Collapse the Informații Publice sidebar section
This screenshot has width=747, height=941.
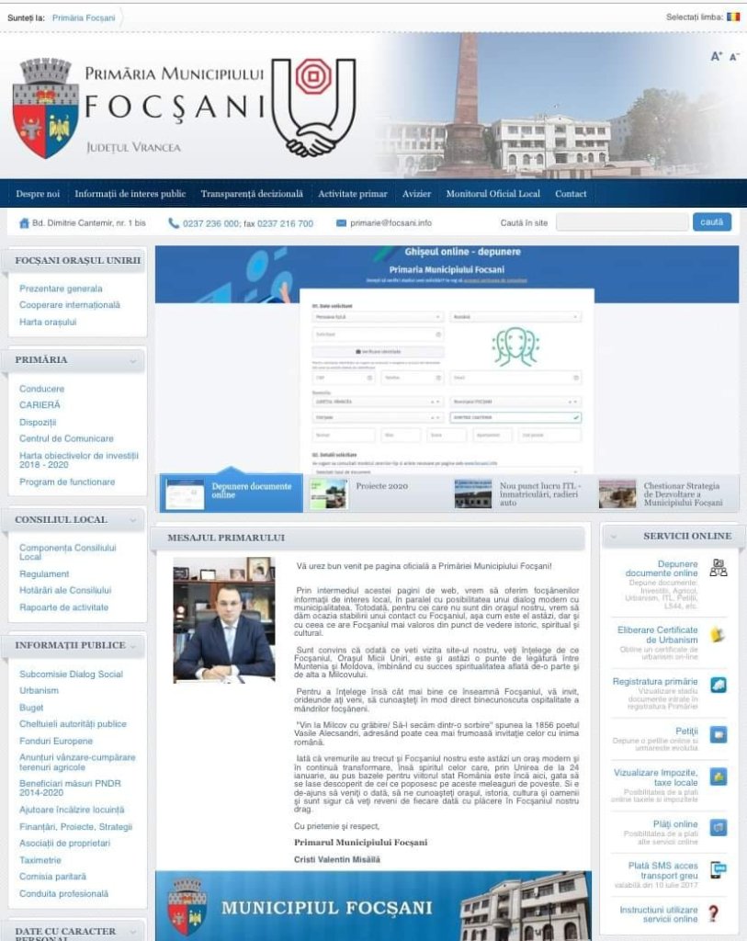tap(133, 646)
